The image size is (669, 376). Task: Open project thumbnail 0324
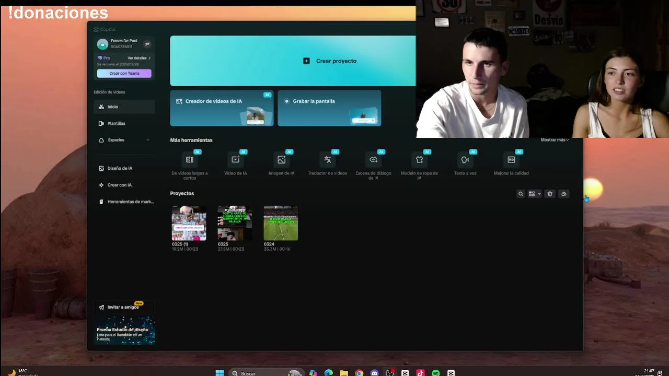(281, 223)
